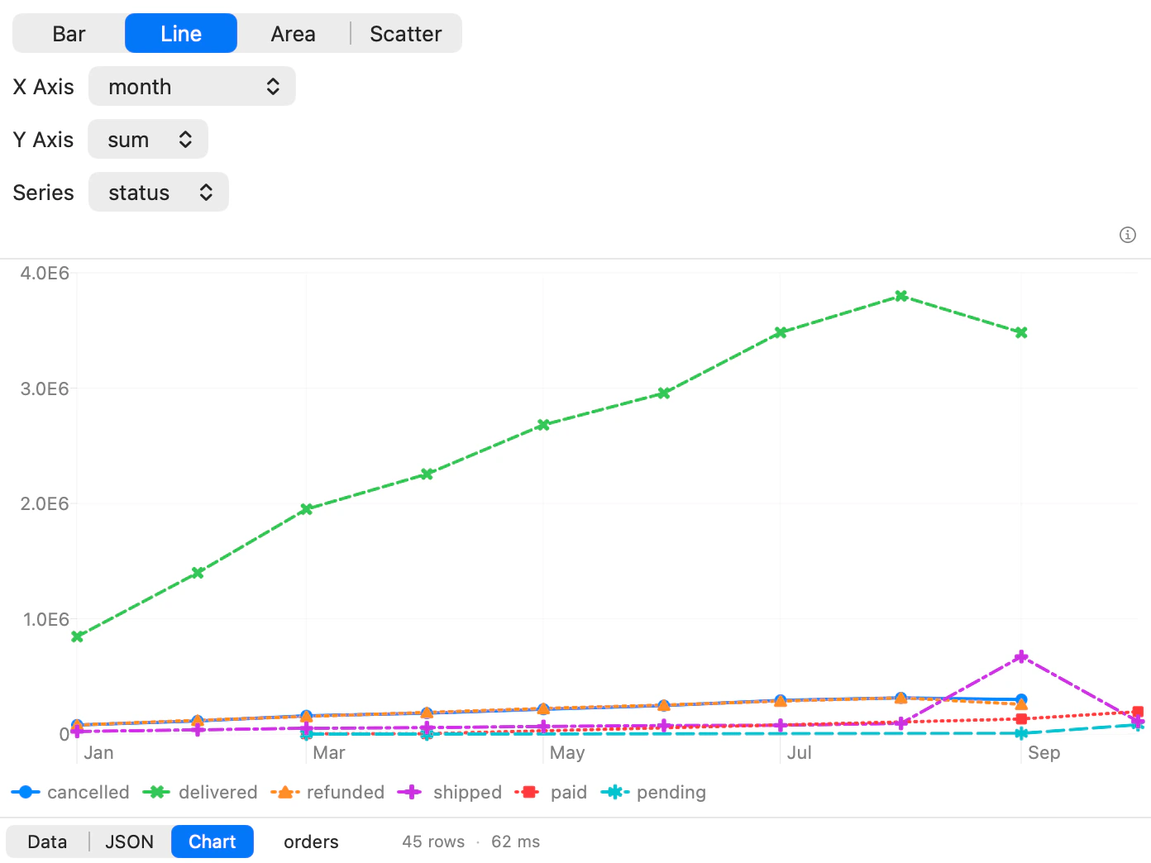The height and width of the screenshot is (863, 1151).
Task: Click the delivered data point at January
Action: pyautogui.click(x=77, y=637)
